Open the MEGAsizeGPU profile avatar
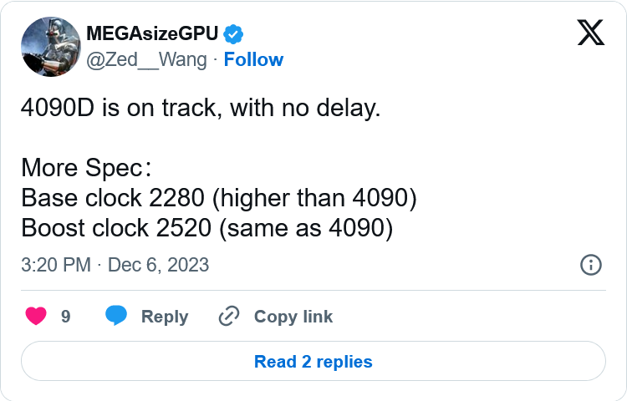This screenshot has width=627, height=401. [51, 47]
